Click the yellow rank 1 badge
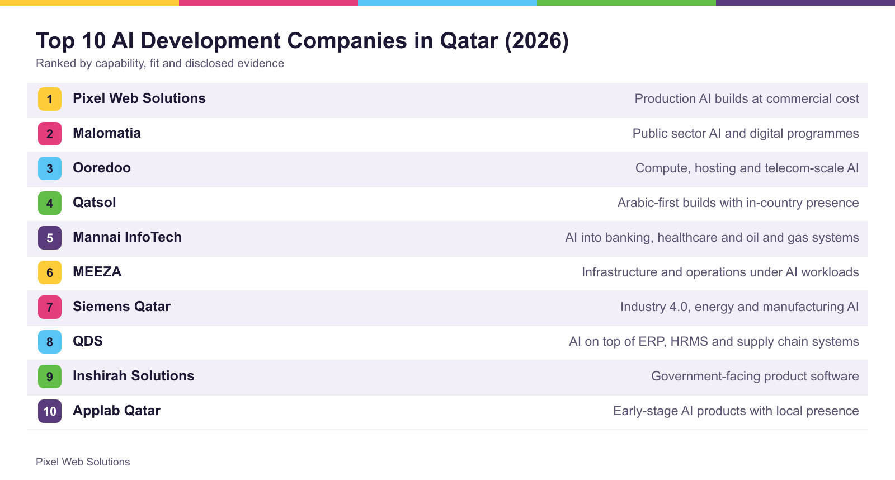Screen dimensions: 895x480 [50, 99]
